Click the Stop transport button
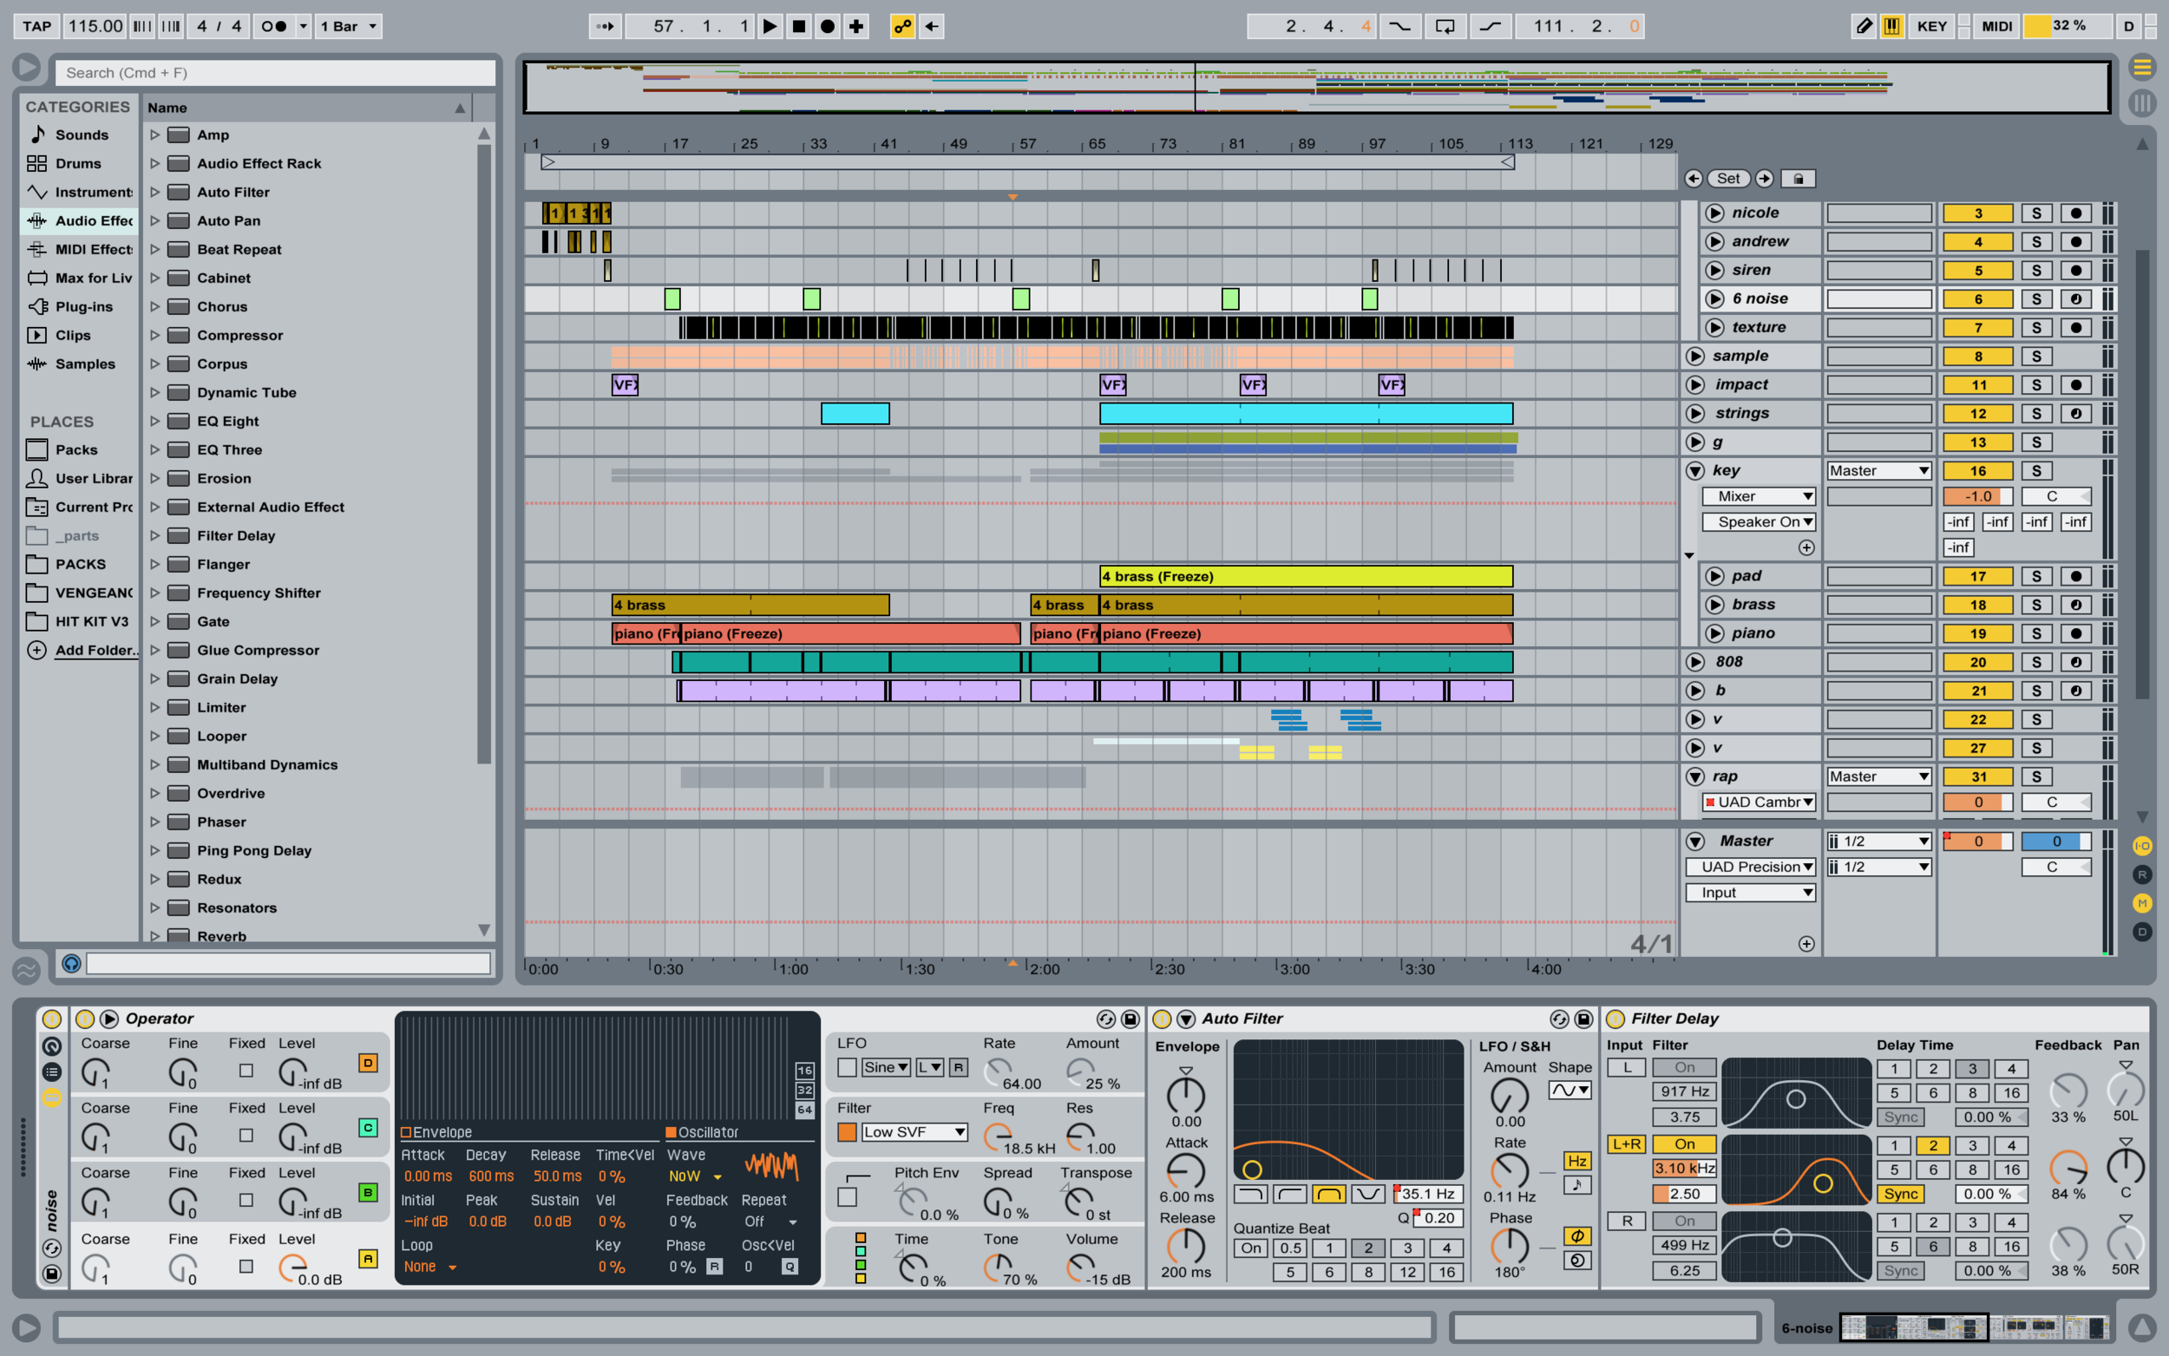The width and height of the screenshot is (2169, 1356). click(798, 26)
